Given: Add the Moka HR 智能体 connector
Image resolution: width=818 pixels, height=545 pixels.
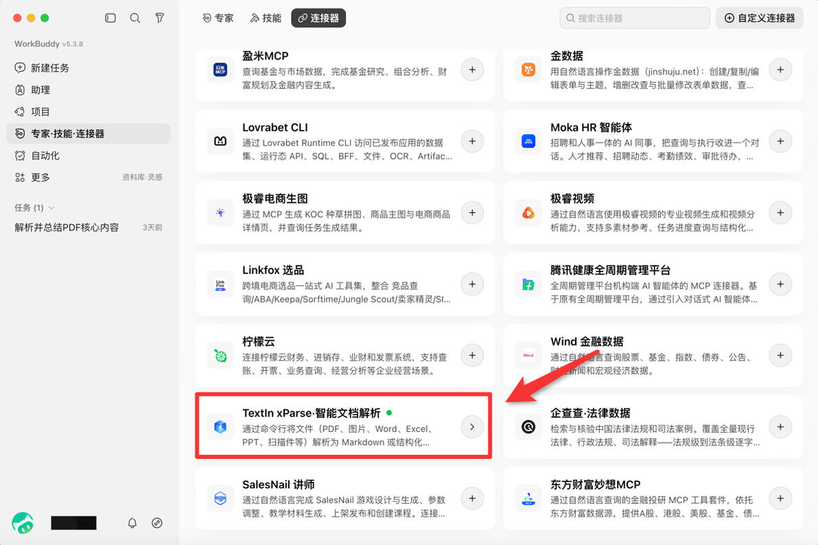Looking at the screenshot, I should pyautogui.click(x=780, y=141).
